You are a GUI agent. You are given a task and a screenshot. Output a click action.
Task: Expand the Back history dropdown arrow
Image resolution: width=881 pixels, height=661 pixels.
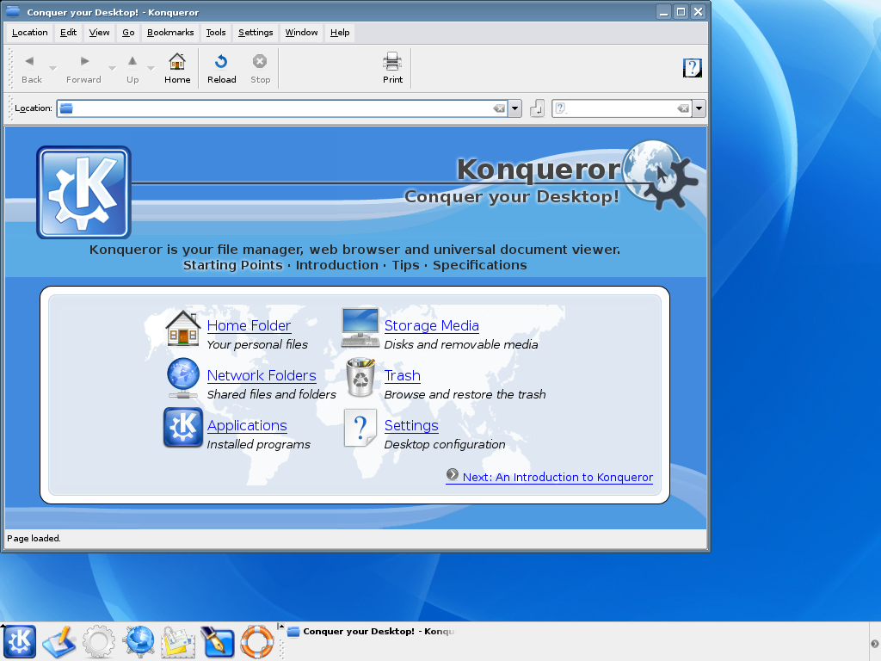[52, 69]
